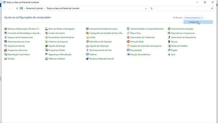Select Categoria in the view menu

(x=198, y=22)
